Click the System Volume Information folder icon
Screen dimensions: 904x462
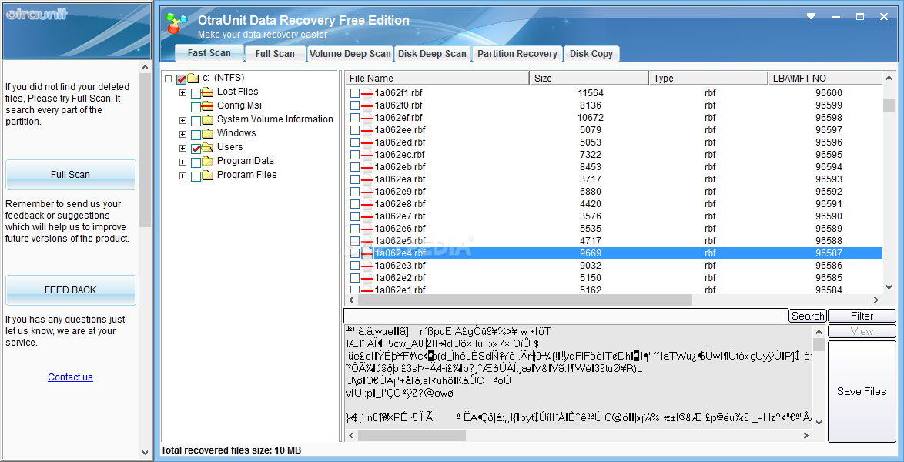pyautogui.click(x=208, y=119)
